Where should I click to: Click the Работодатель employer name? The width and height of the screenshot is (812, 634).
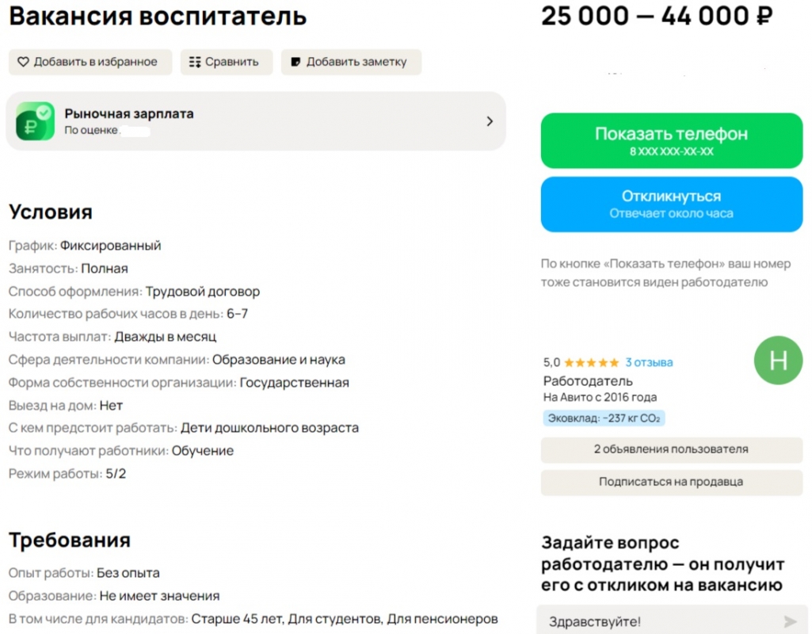pos(577,381)
